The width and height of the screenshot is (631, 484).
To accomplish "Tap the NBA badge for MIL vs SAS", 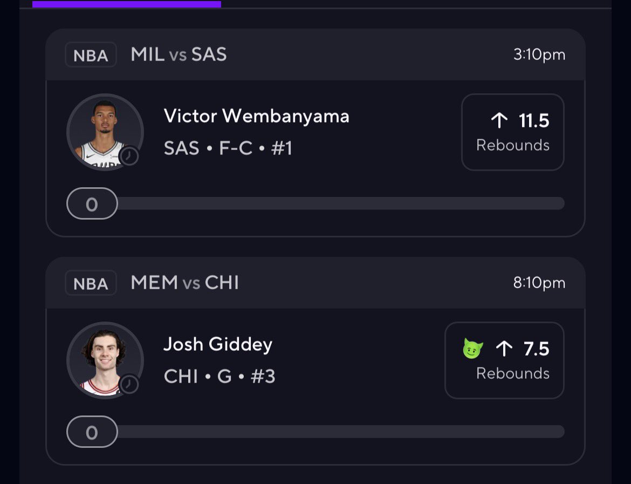I will tap(91, 55).
